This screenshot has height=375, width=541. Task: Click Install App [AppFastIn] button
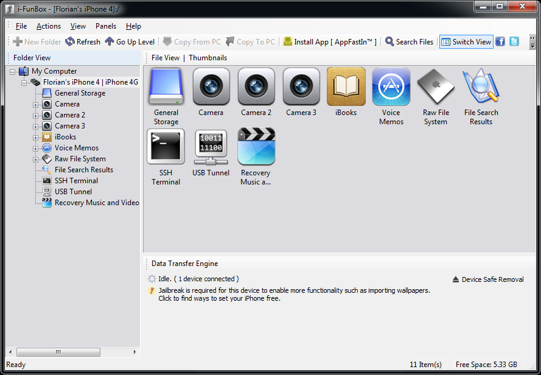coord(330,41)
